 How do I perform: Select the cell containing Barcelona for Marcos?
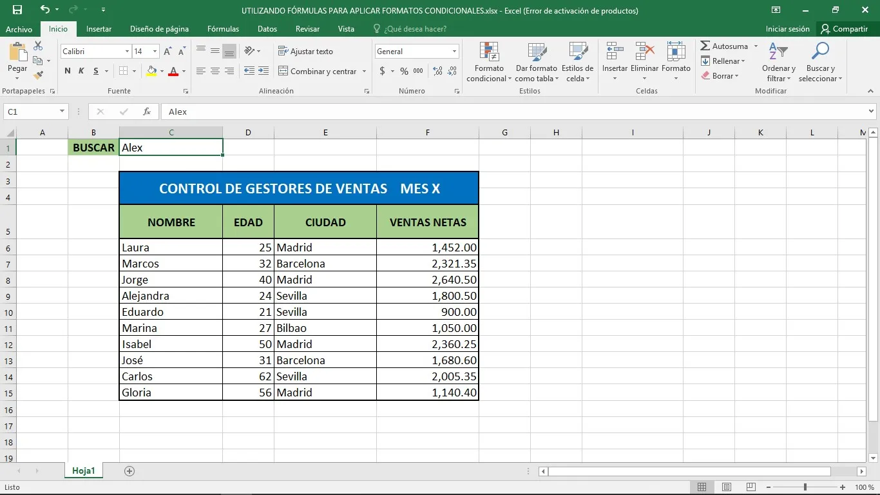(325, 264)
